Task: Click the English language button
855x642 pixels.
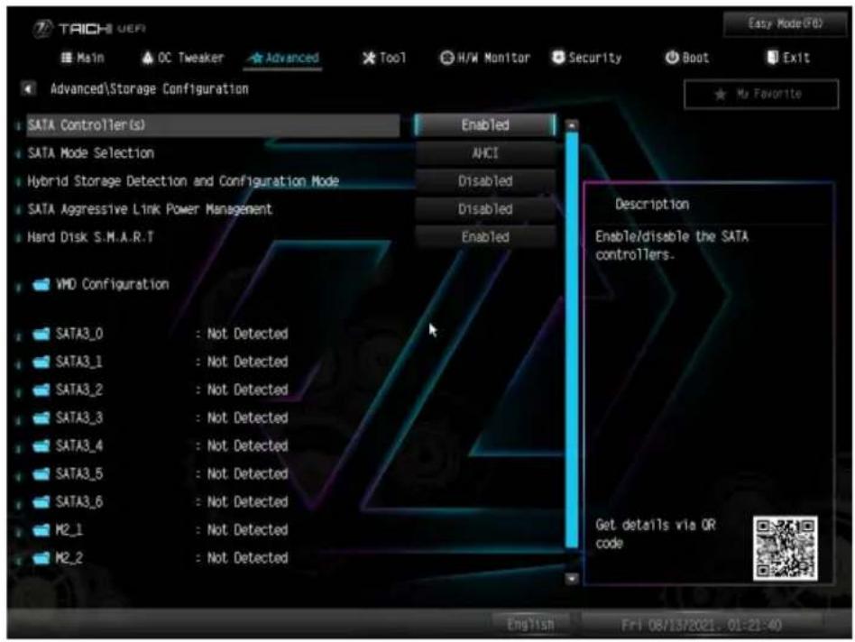Action: (x=530, y=624)
